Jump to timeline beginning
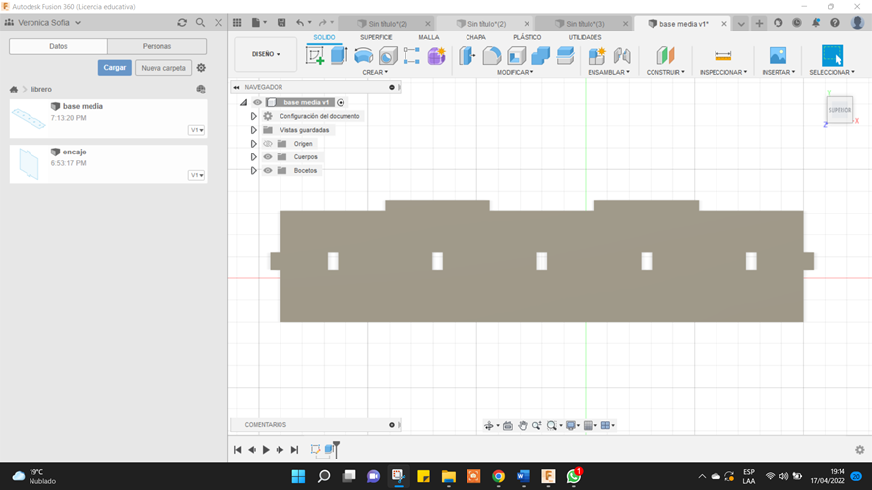Image resolution: width=872 pixels, height=490 pixels. [x=237, y=450]
